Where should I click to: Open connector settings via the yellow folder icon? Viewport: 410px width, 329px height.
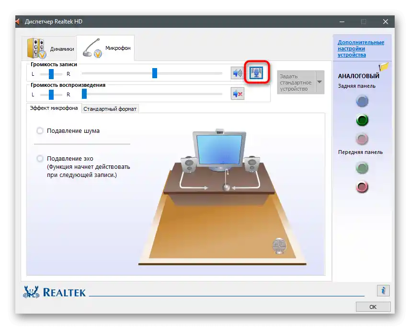click(384, 67)
